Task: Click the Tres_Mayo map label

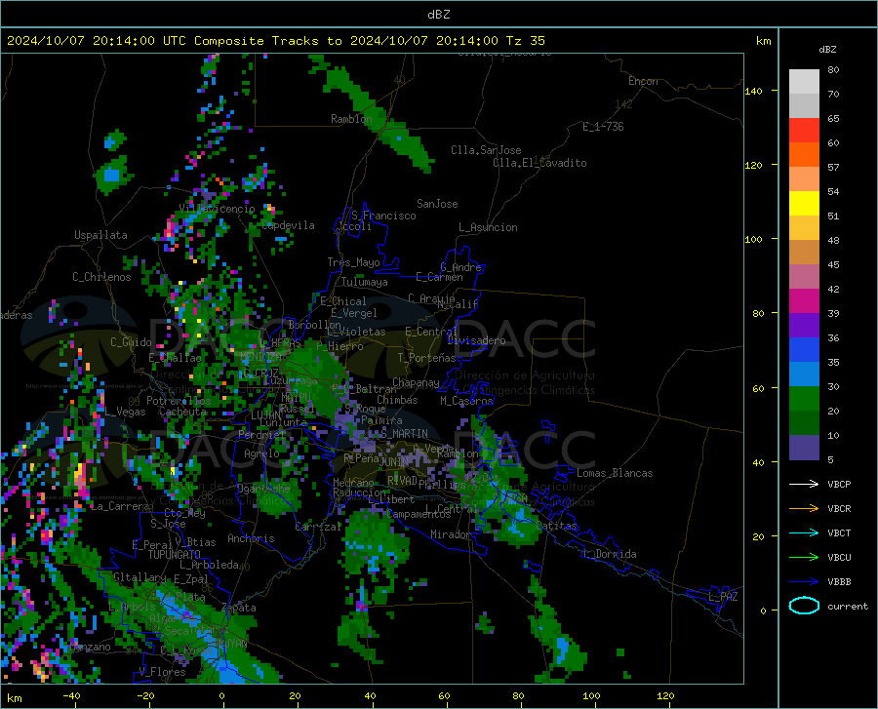Action: pos(353,262)
